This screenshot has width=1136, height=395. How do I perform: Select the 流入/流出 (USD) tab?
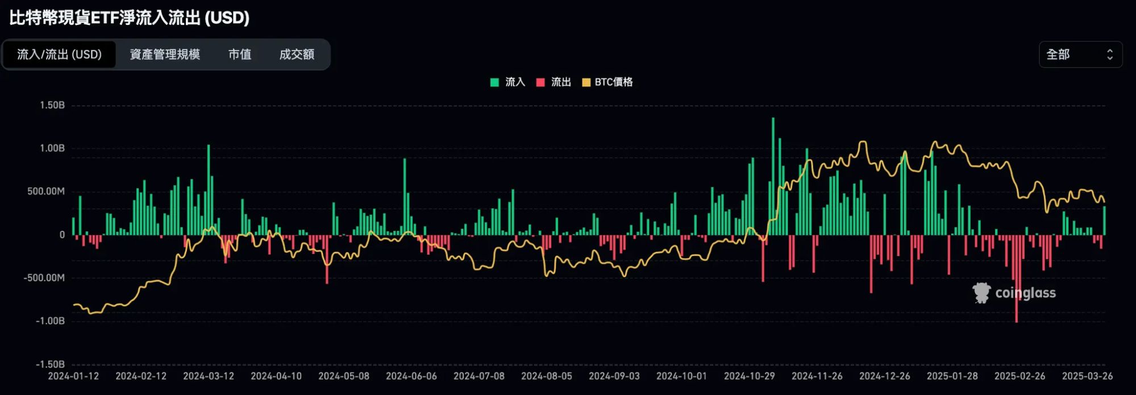click(x=59, y=54)
